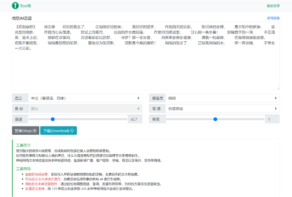Open the blue link beside the 微软AI语音 title
Viewport: 292px width, 197px height.
pos(273,18)
